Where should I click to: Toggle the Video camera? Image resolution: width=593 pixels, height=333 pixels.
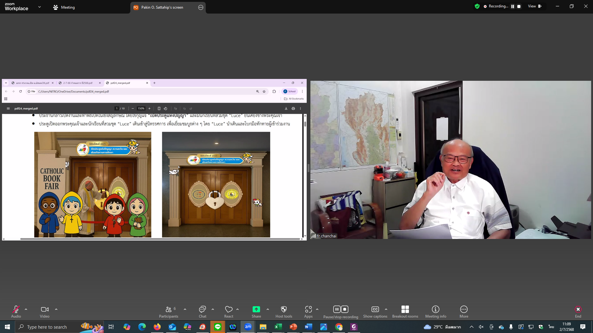click(44, 309)
